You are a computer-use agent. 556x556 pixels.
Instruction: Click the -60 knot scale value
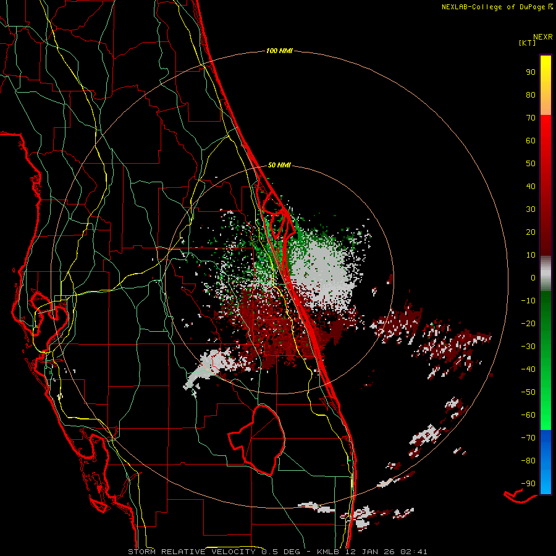point(528,415)
